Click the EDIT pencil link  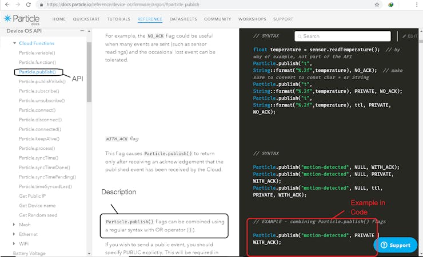[410, 36]
